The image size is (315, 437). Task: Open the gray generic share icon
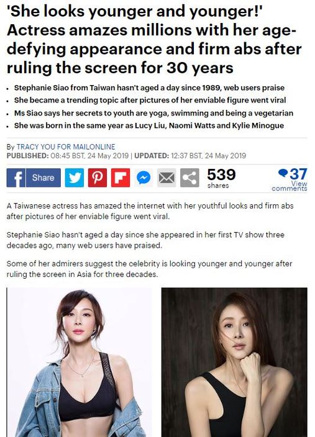189,178
